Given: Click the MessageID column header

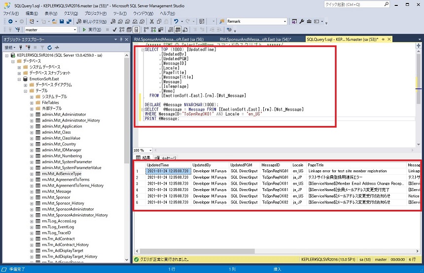Looking at the screenshot, I should click(x=275, y=165).
